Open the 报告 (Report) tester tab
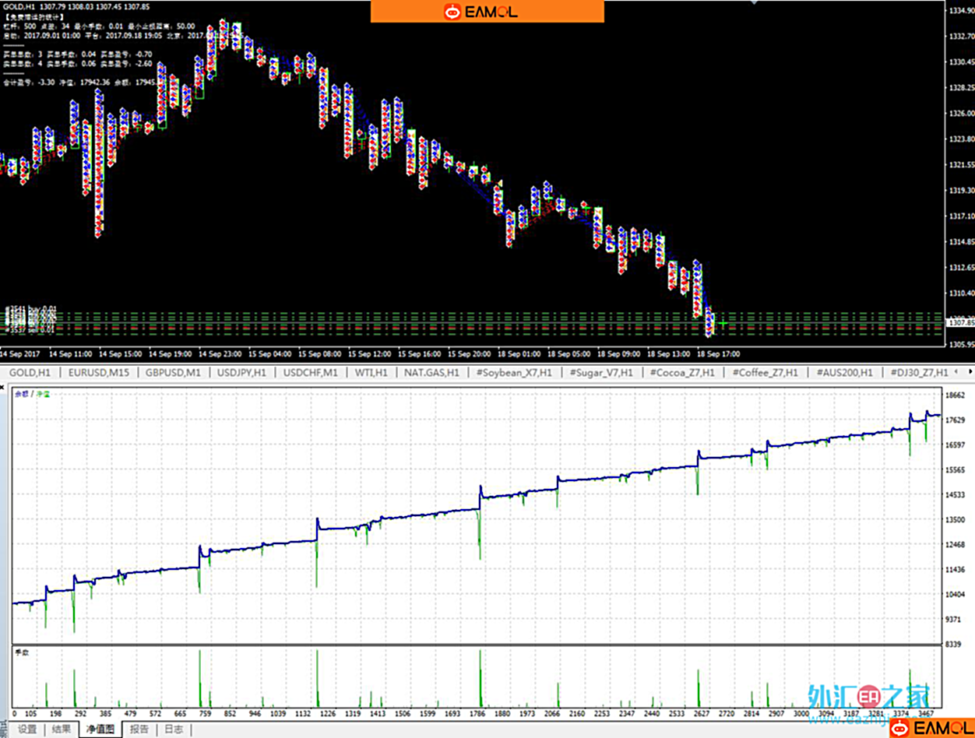The height and width of the screenshot is (738, 975). click(x=139, y=729)
